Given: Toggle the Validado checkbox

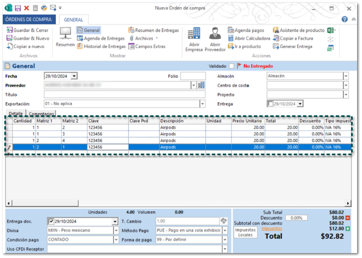Looking at the screenshot, I should coord(231,66).
